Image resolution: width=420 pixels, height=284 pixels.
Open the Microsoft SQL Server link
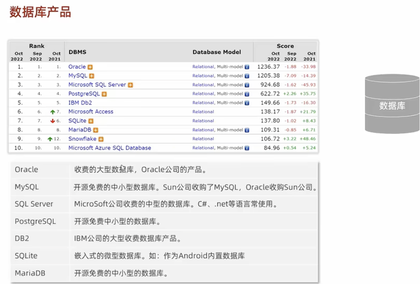coord(97,85)
